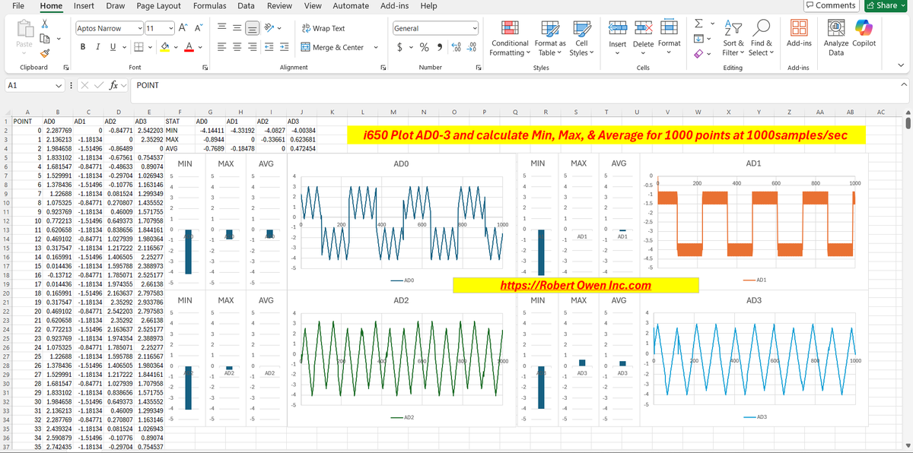Toggle Italic formatting
This screenshot has height=453, width=913.
tap(97, 47)
